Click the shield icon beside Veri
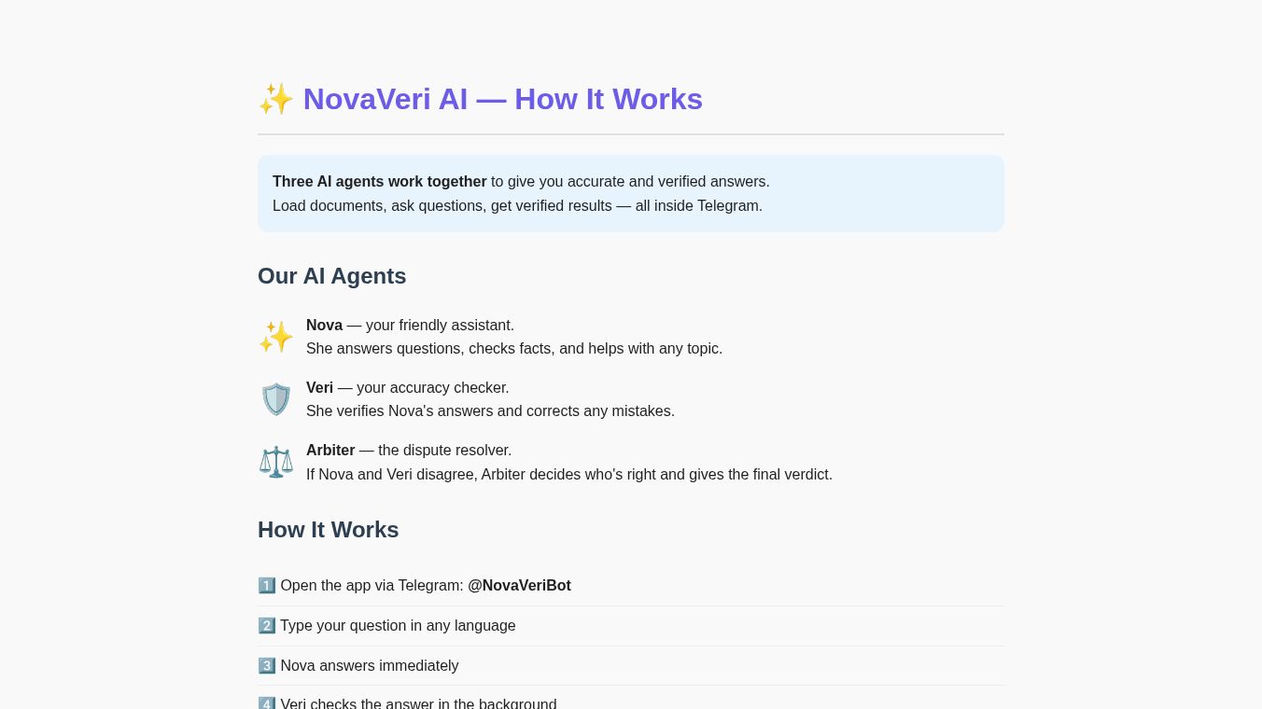 276,399
